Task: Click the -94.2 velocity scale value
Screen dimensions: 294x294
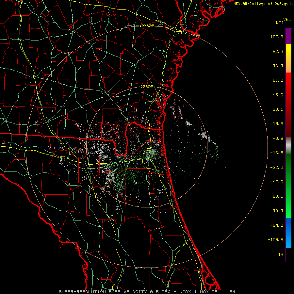Action: [277, 225]
